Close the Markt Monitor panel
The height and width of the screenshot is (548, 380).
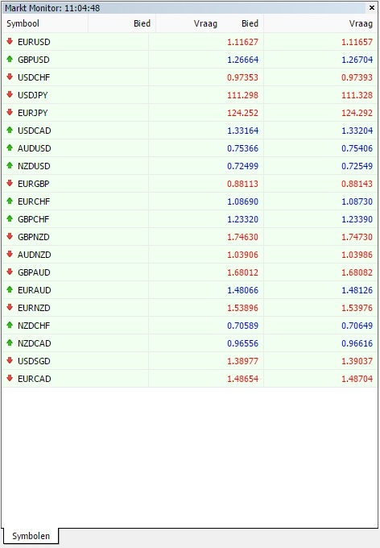pos(372,7)
